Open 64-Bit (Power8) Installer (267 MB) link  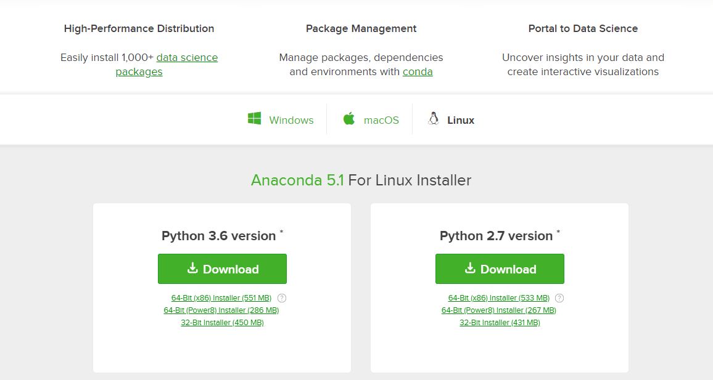coord(499,310)
